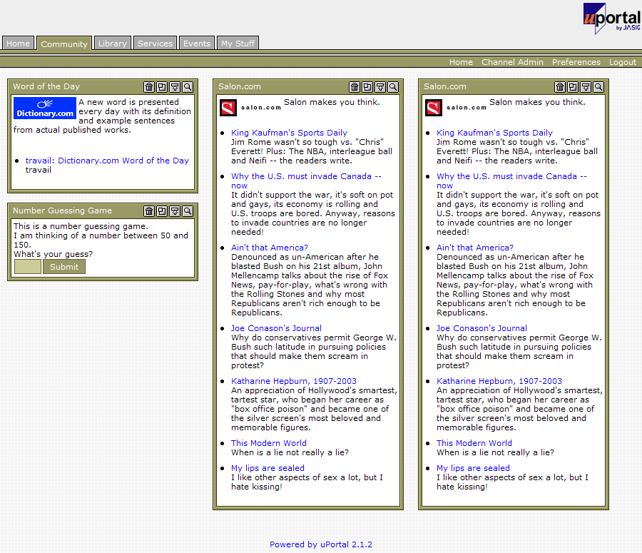Open Channel Admin
642x553 pixels.
(512, 62)
